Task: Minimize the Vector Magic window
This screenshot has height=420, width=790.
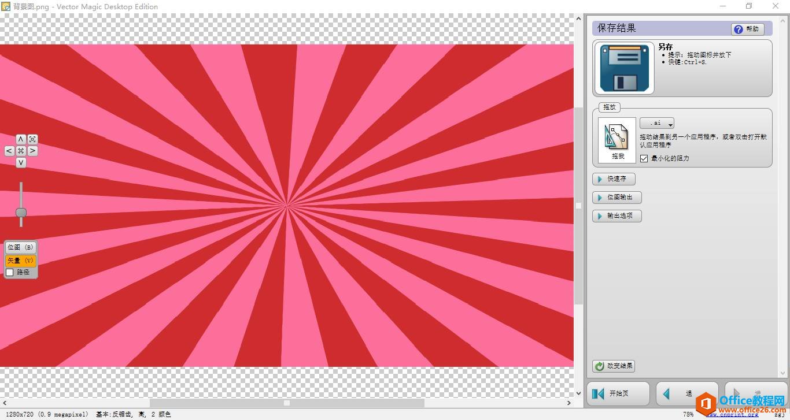Action: tap(722, 6)
